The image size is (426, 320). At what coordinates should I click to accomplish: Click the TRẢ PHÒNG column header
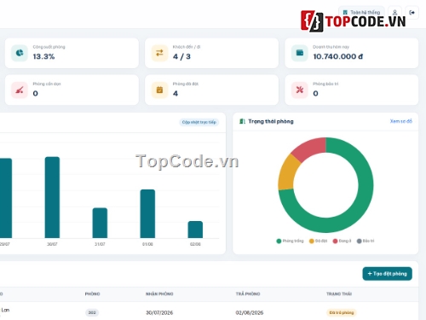pyautogui.click(x=248, y=294)
